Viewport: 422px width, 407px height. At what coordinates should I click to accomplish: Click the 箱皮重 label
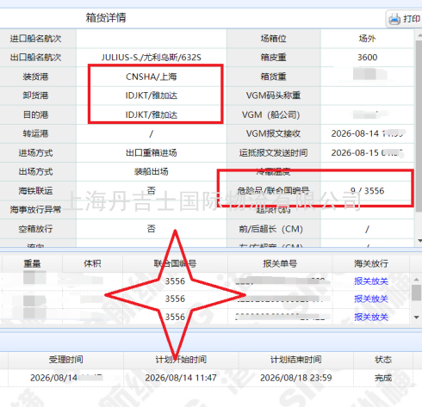click(x=273, y=58)
